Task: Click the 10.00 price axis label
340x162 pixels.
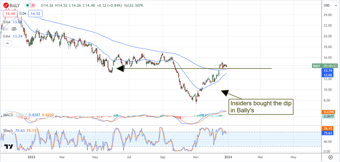Action: pyautogui.click(x=328, y=90)
